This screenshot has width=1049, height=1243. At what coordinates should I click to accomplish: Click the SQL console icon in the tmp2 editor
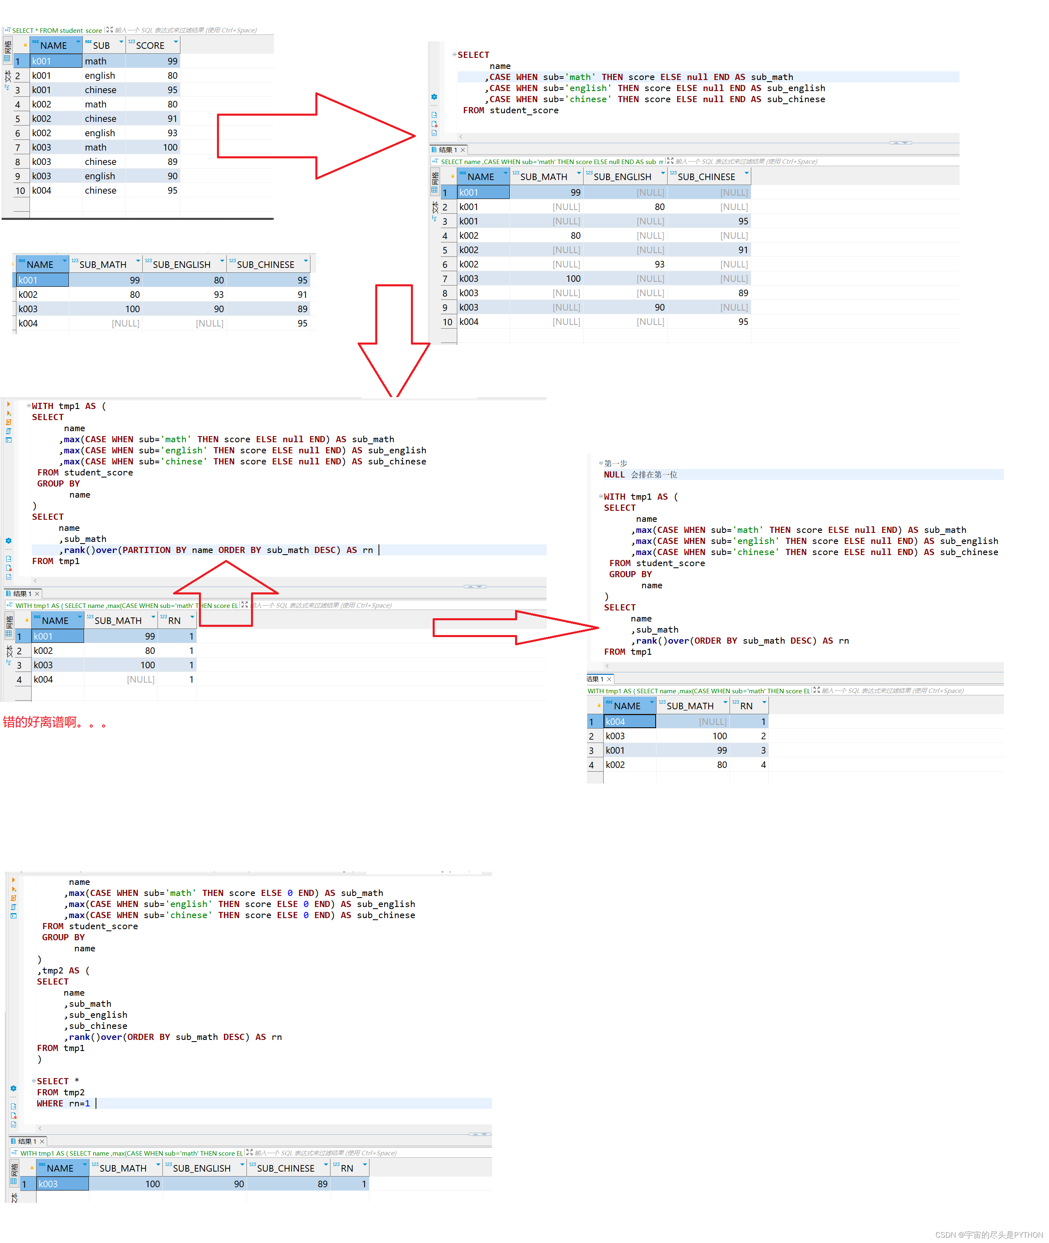(13, 916)
